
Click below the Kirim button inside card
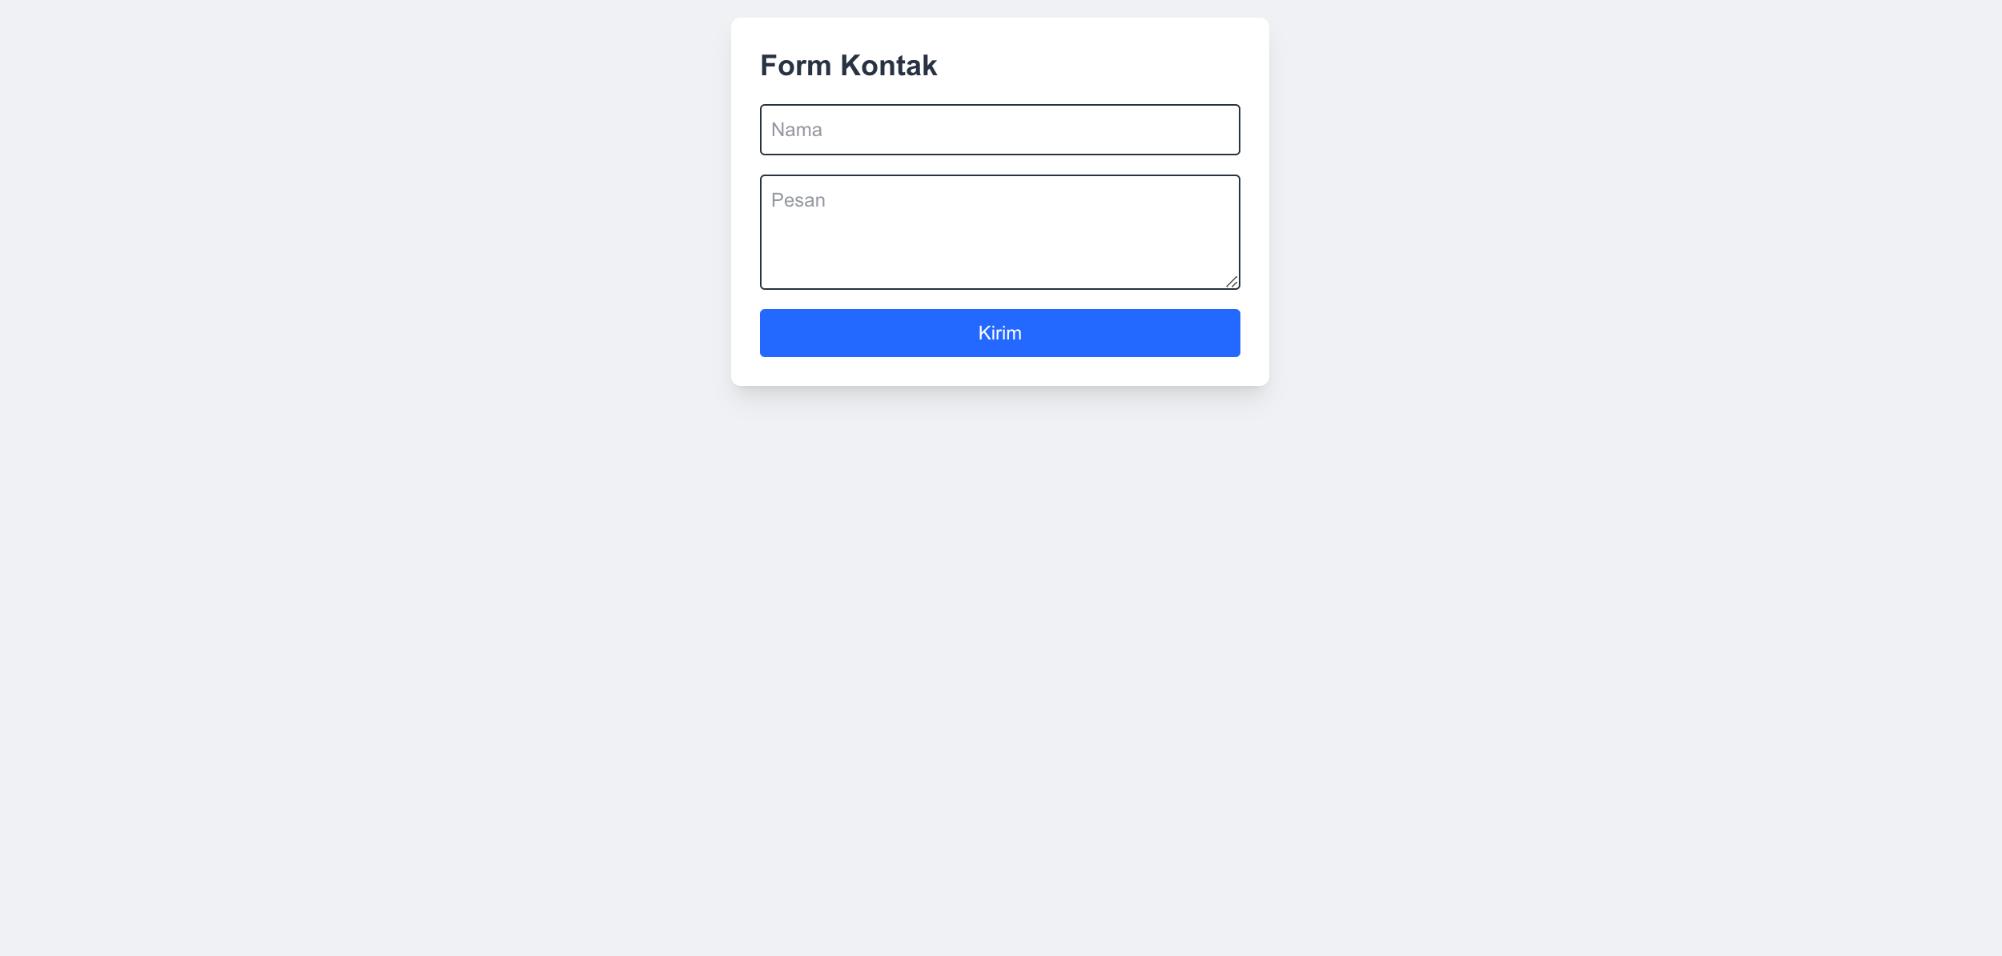coord(999,372)
